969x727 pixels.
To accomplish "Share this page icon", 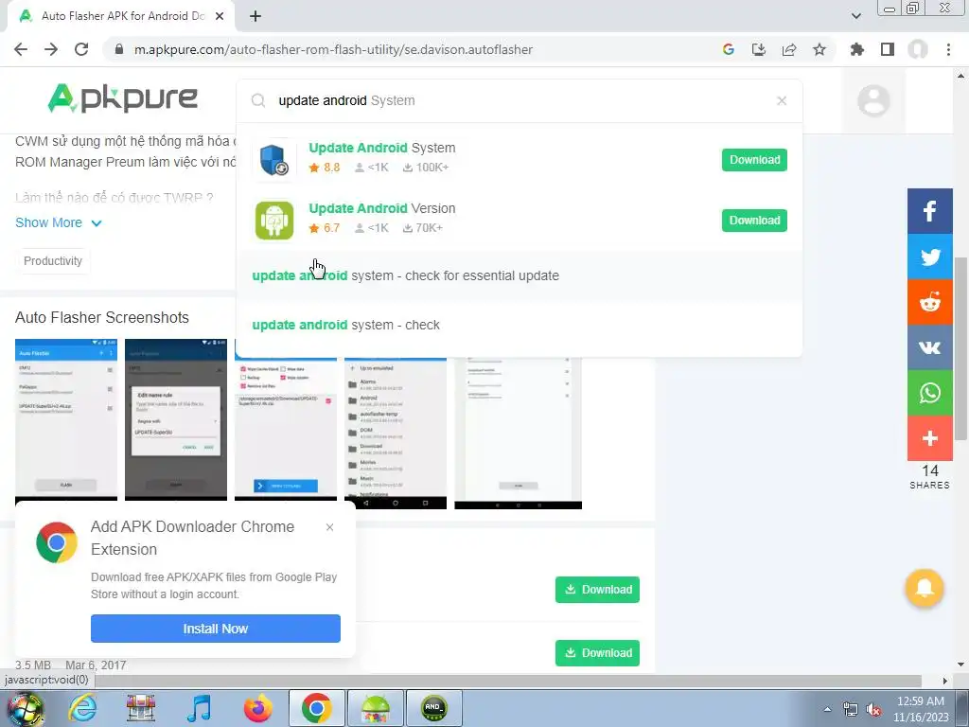I will click(x=788, y=49).
